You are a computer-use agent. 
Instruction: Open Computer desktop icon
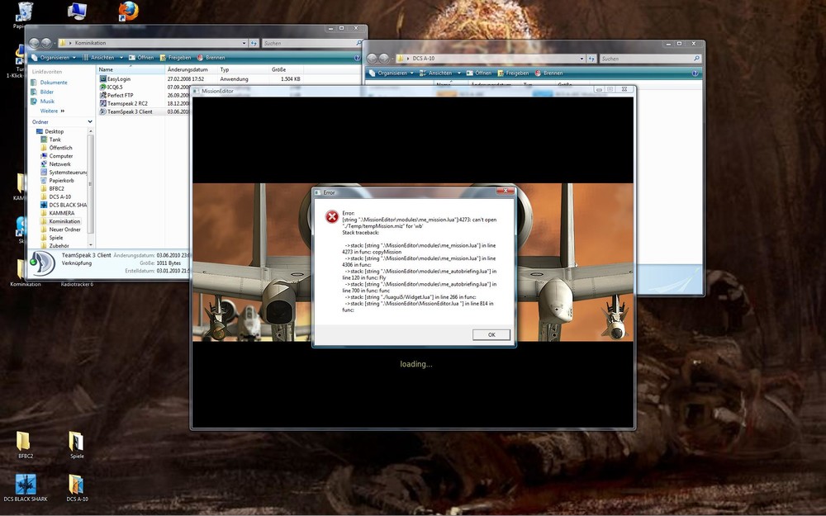pyautogui.click(x=77, y=11)
